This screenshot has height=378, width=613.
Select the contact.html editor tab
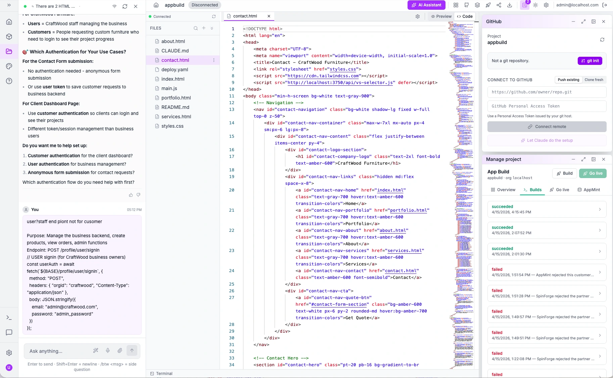(x=245, y=16)
